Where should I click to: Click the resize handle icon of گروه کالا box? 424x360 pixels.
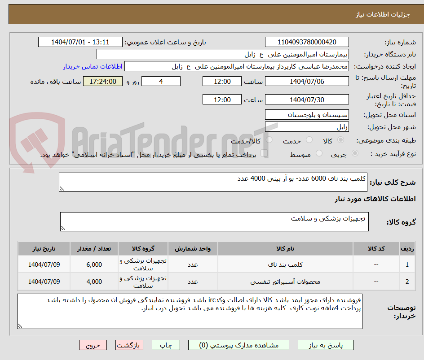64,228
